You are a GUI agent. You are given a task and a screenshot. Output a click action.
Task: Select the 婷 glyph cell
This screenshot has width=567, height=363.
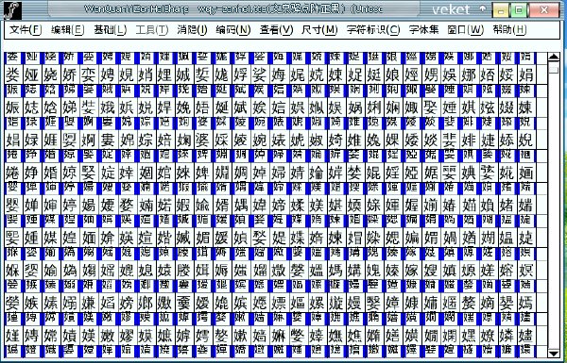pyautogui.click(x=69, y=206)
